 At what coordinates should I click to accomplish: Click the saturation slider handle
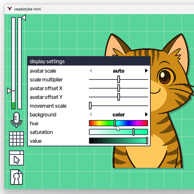pos(134,132)
